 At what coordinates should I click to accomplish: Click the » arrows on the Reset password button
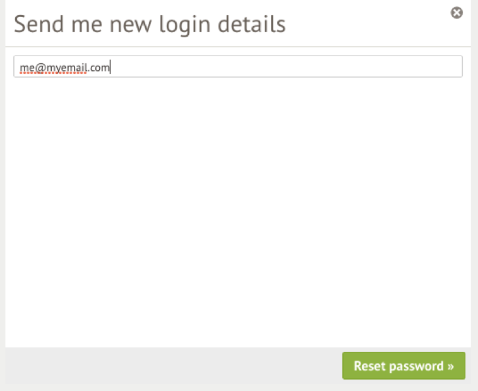click(451, 366)
